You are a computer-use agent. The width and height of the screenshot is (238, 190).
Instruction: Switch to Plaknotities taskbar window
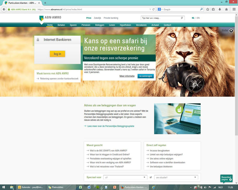[x=61, y=187]
